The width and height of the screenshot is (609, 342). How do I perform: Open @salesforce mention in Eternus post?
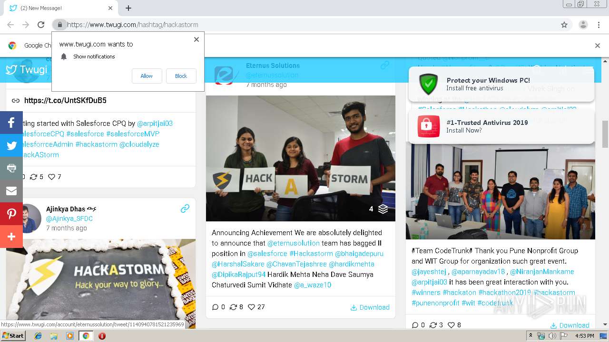tap(267, 254)
